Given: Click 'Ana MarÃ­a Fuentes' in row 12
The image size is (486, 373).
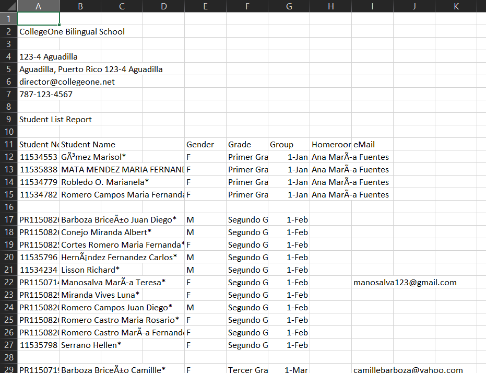Looking at the screenshot, I should (350, 157).
